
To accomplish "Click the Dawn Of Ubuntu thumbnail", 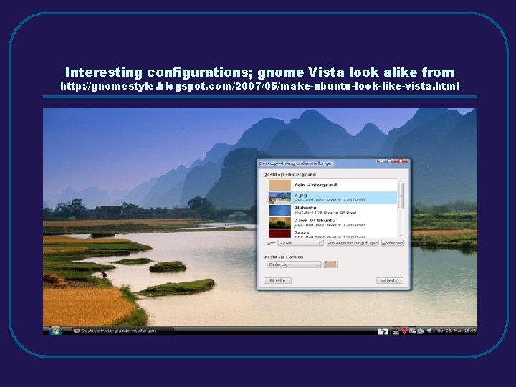I will pyautogui.click(x=279, y=223).
